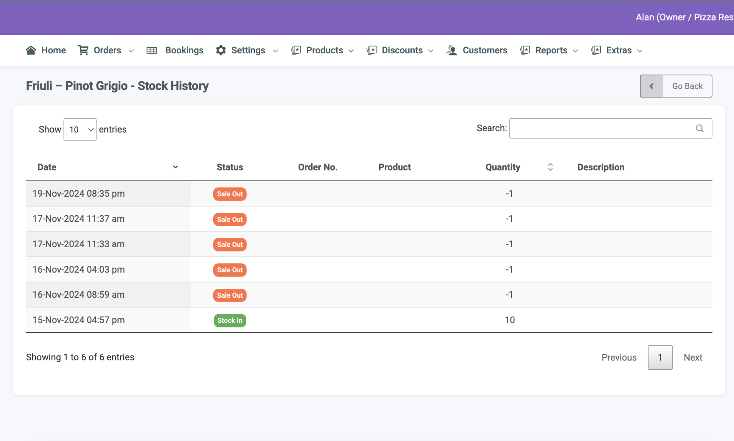The width and height of the screenshot is (734, 441).
Task: Expand the Discounts menu chevron
Action: [431, 51]
